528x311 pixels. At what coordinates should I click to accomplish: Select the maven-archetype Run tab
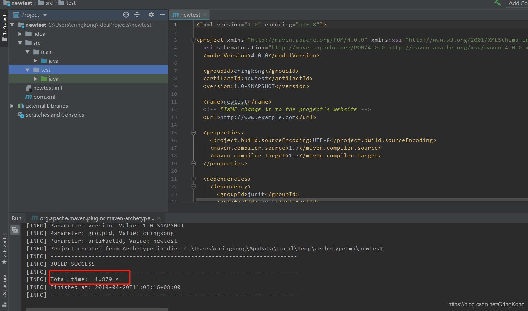coord(97,218)
